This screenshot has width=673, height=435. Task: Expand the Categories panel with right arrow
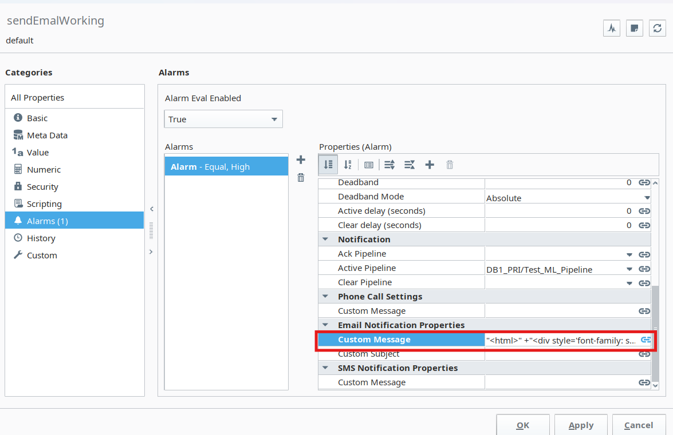[x=151, y=252]
